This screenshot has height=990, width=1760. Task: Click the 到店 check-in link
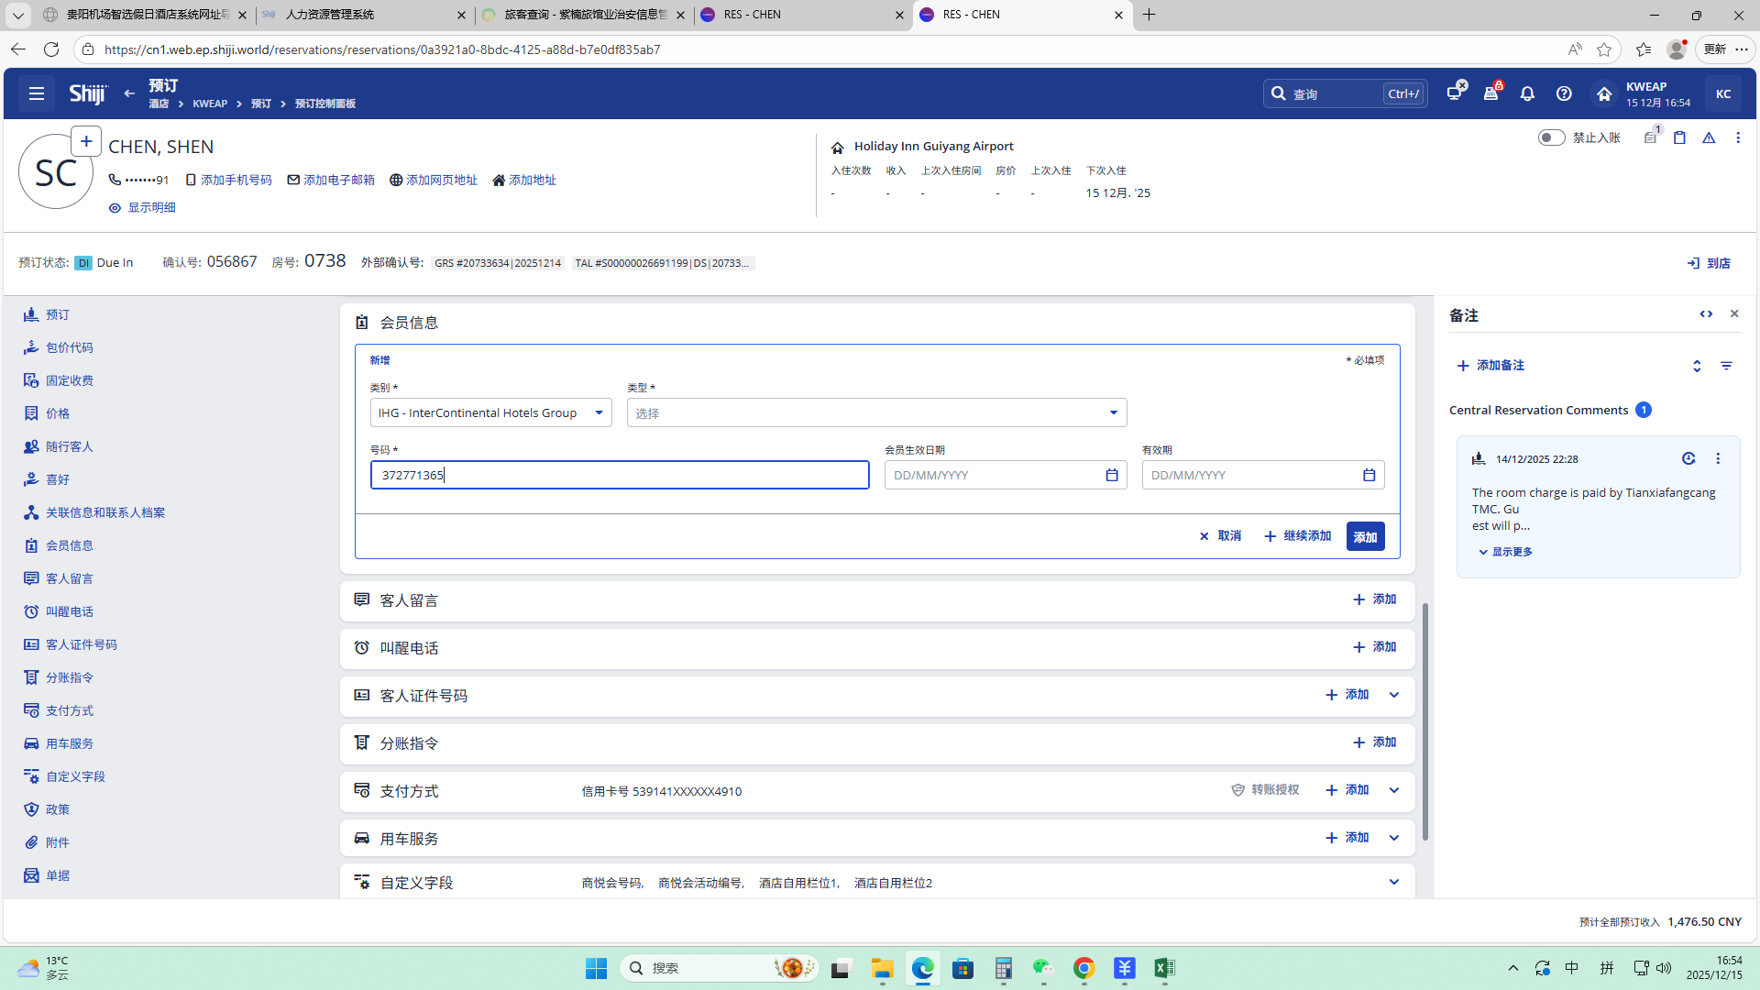(x=1709, y=263)
